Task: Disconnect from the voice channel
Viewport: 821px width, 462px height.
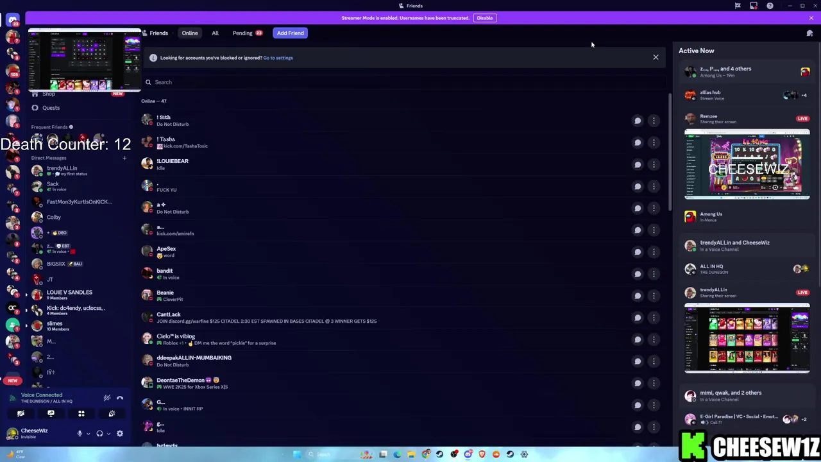Action: point(120,398)
